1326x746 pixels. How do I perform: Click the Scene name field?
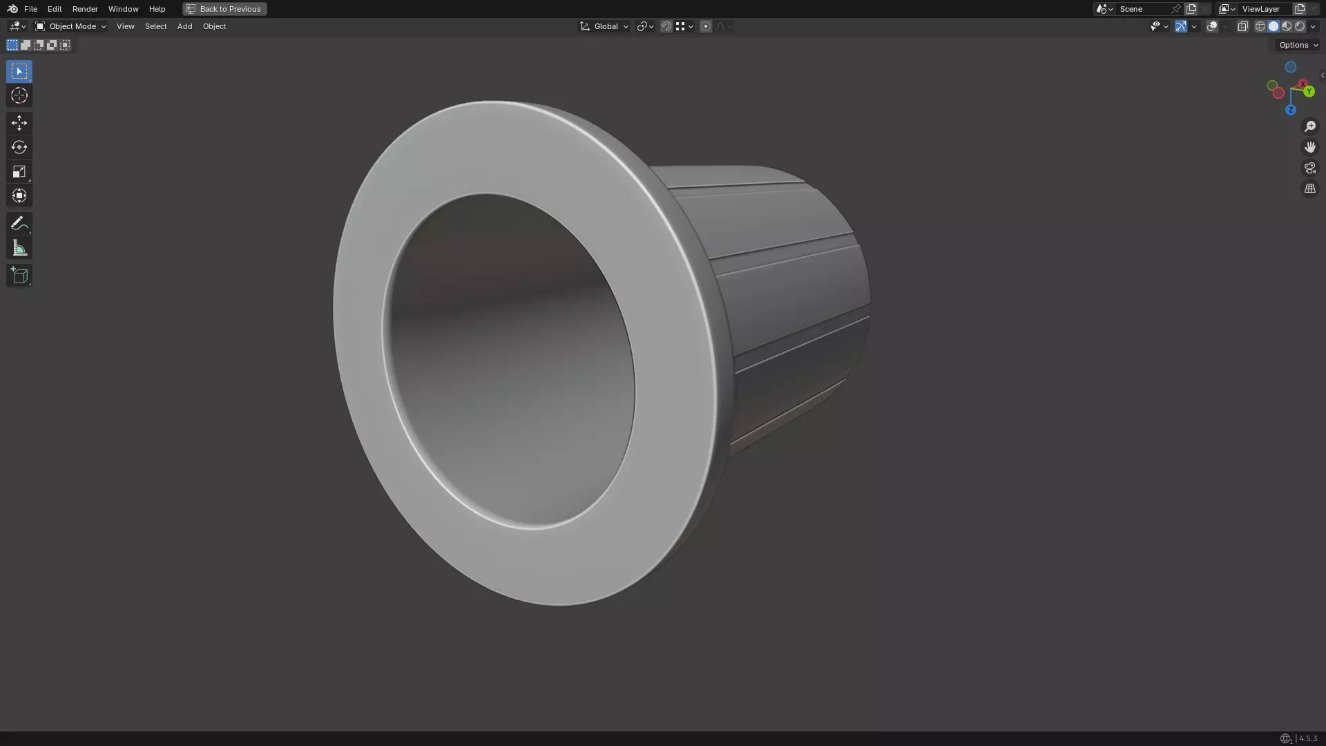[x=1143, y=9]
